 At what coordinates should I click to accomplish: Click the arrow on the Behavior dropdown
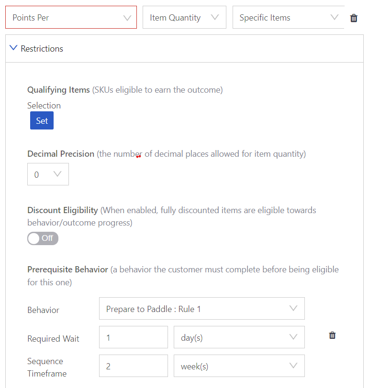coord(293,308)
